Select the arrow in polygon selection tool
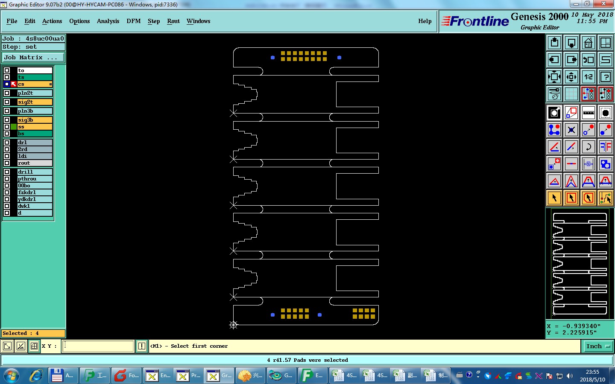 click(589, 198)
